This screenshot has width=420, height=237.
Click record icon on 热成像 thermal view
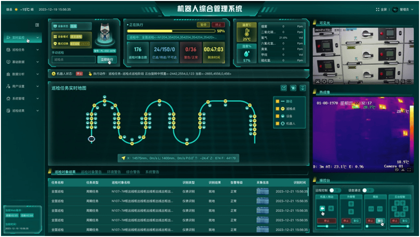397,170
